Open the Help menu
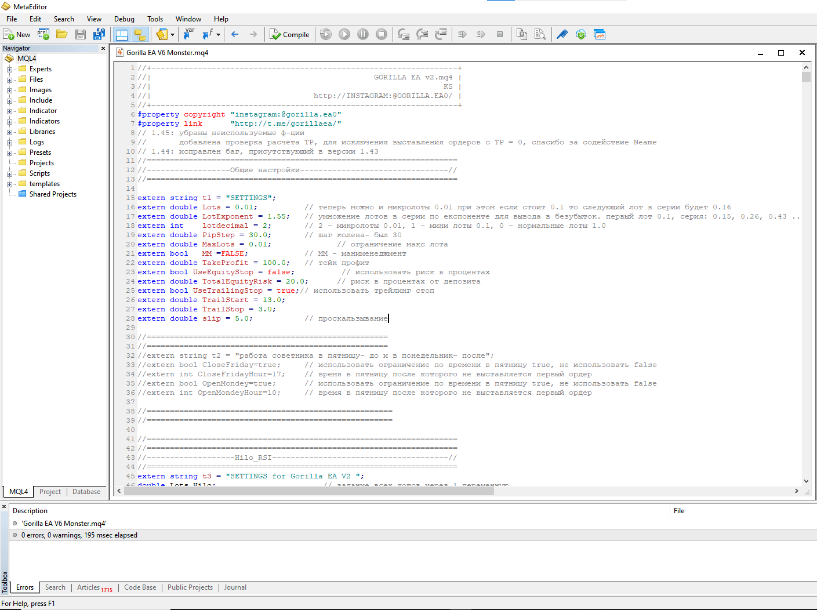The image size is (817, 610). tap(221, 19)
